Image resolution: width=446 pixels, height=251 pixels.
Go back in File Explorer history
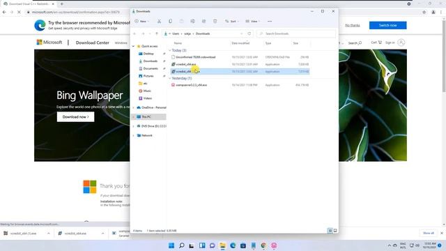point(134,33)
